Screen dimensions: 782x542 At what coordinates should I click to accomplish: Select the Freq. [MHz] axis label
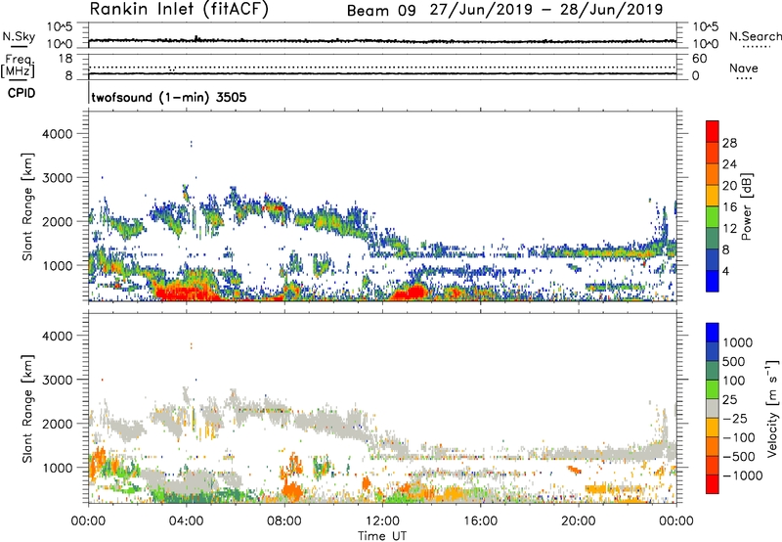click(18, 67)
